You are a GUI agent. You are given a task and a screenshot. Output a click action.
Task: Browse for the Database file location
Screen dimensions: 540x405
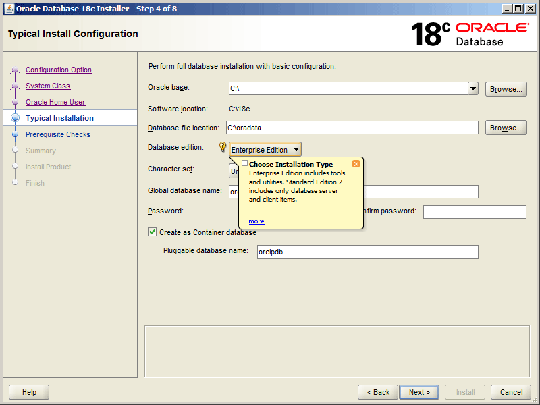pyautogui.click(x=506, y=128)
